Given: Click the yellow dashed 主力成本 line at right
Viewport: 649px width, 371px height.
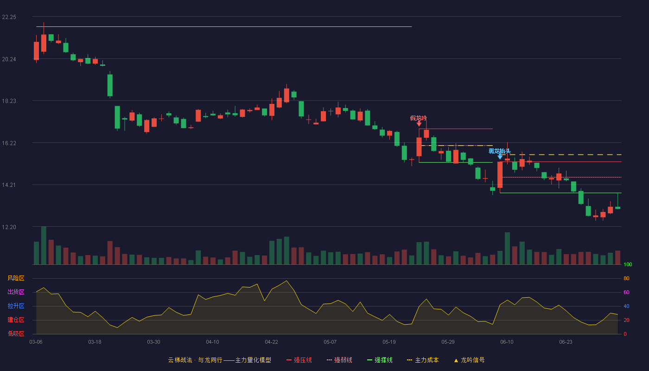Looking at the screenshot, I should pyautogui.click(x=561, y=154).
